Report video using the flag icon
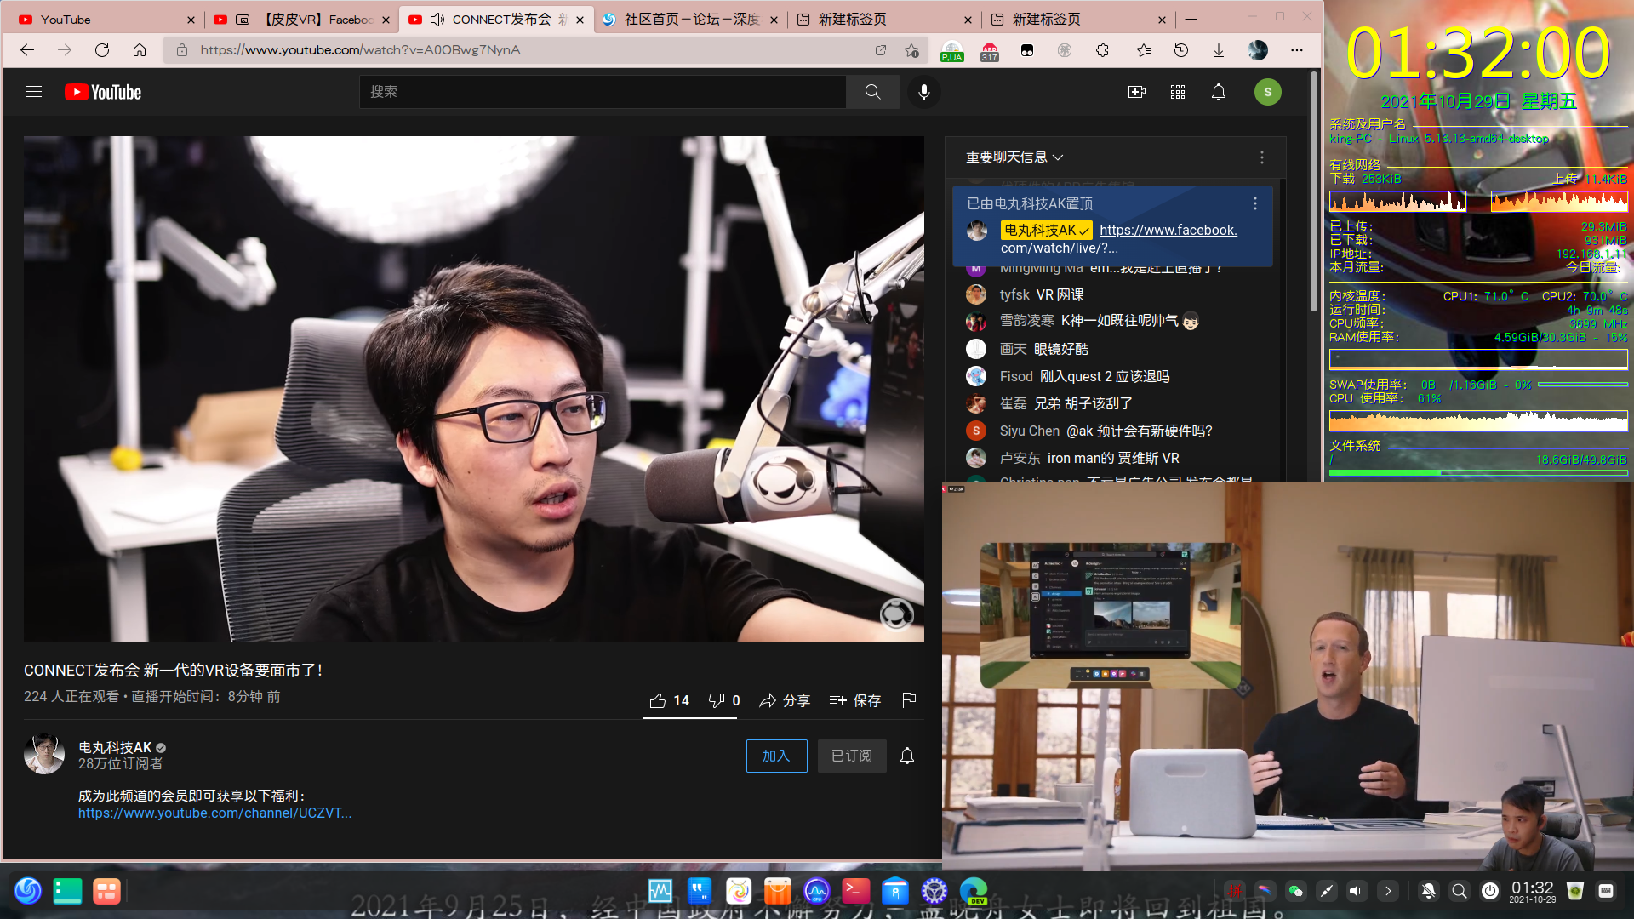Image resolution: width=1634 pixels, height=919 pixels. pyautogui.click(x=909, y=700)
